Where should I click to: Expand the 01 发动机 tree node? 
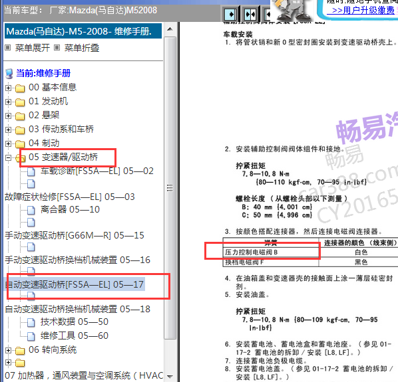click(9, 102)
